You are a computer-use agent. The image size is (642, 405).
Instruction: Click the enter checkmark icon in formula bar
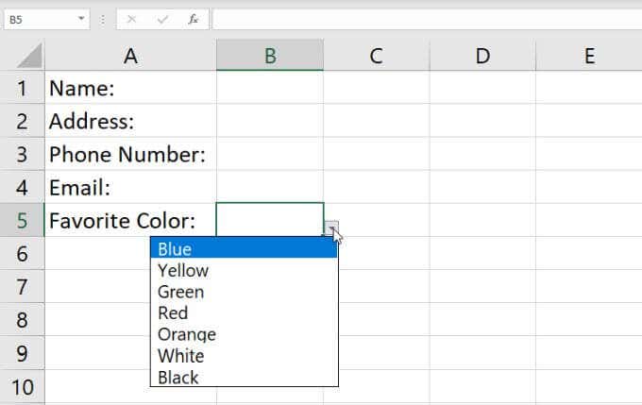click(161, 19)
